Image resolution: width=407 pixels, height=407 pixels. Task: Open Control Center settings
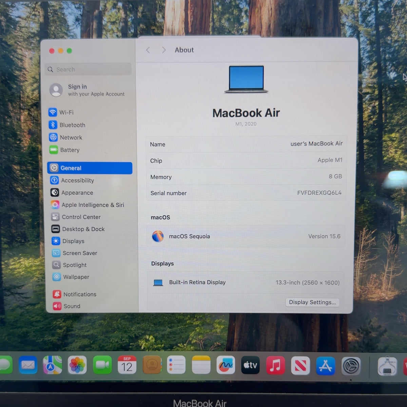(x=76, y=217)
